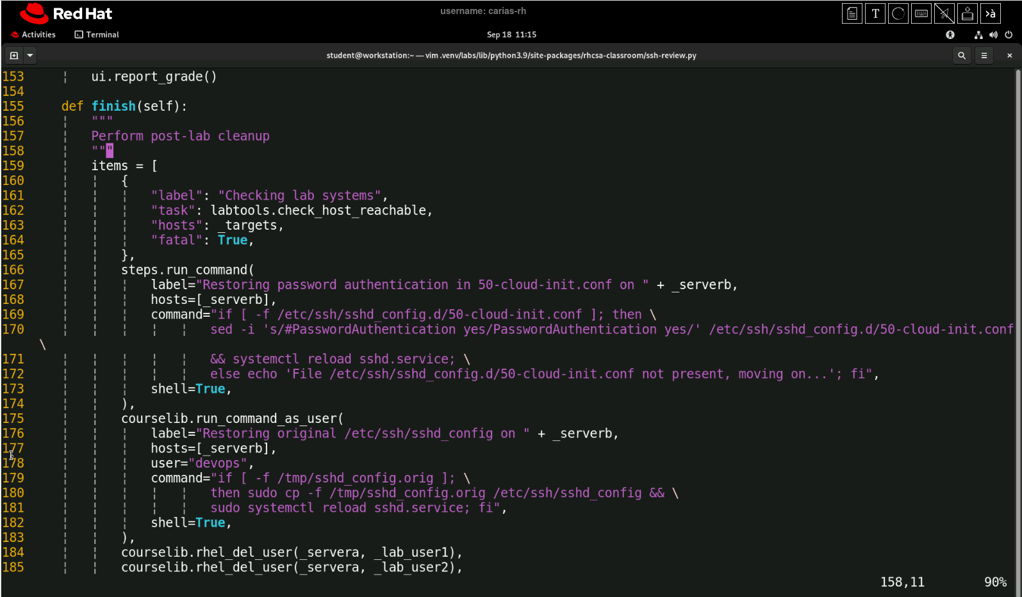Click 'shell=True' on line 173
Image resolution: width=1022 pixels, height=597 pixels.
pyautogui.click(x=188, y=389)
